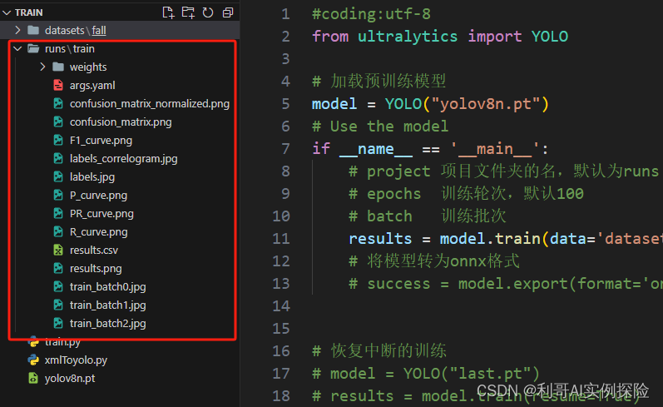Expand the weights folder chevron
This screenshot has width=663, height=407.
click(42, 67)
